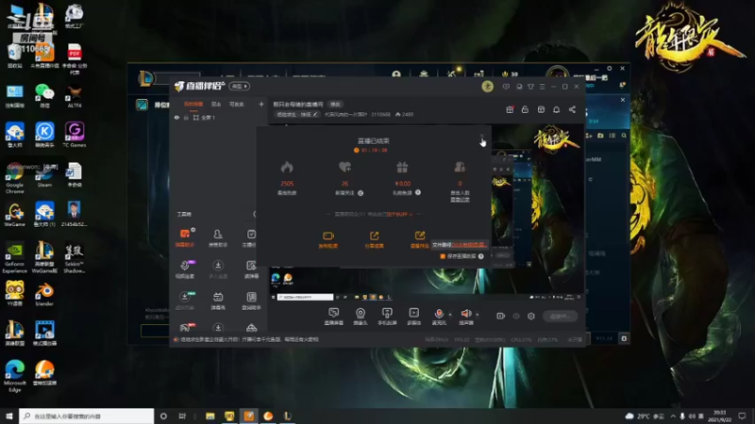Click the taskbar search box
Screen dimensions: 755x424
(87, 416)
